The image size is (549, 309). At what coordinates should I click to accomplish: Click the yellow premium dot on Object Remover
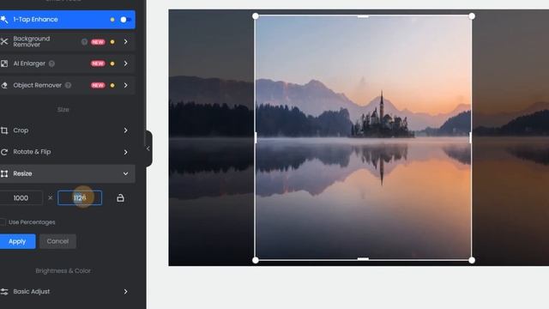[x=112, y=85]
